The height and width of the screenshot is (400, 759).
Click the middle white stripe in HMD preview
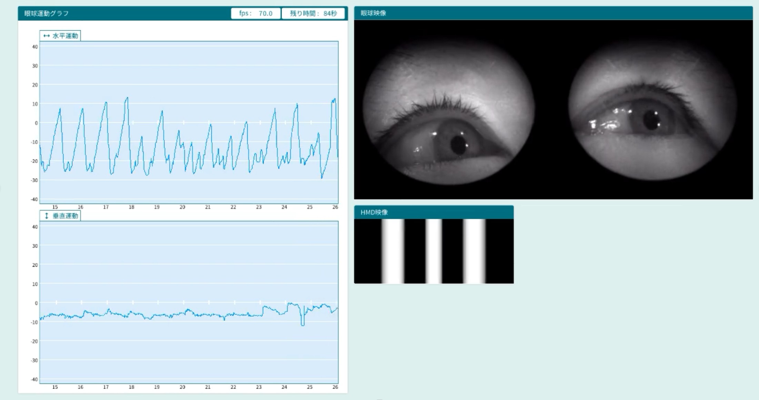pyautogui.click(x=434, y=251)
